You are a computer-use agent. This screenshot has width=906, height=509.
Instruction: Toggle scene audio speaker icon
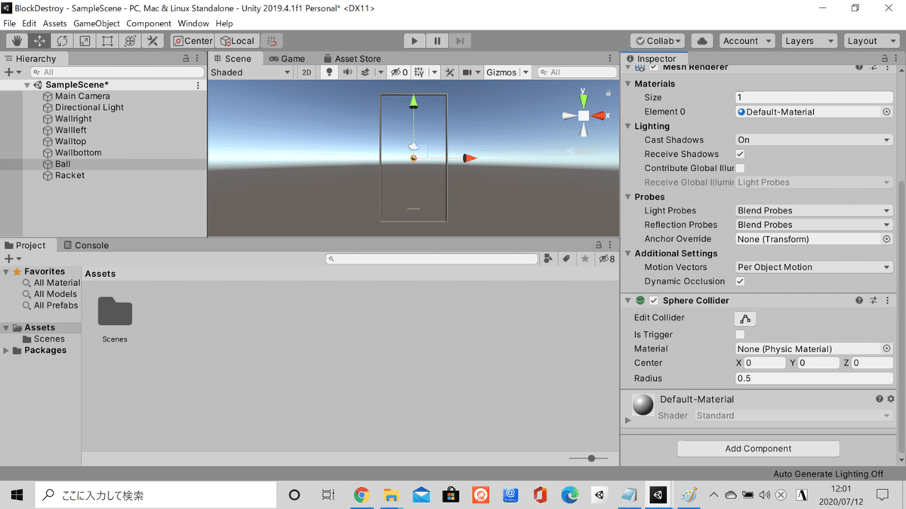[347, 72]
